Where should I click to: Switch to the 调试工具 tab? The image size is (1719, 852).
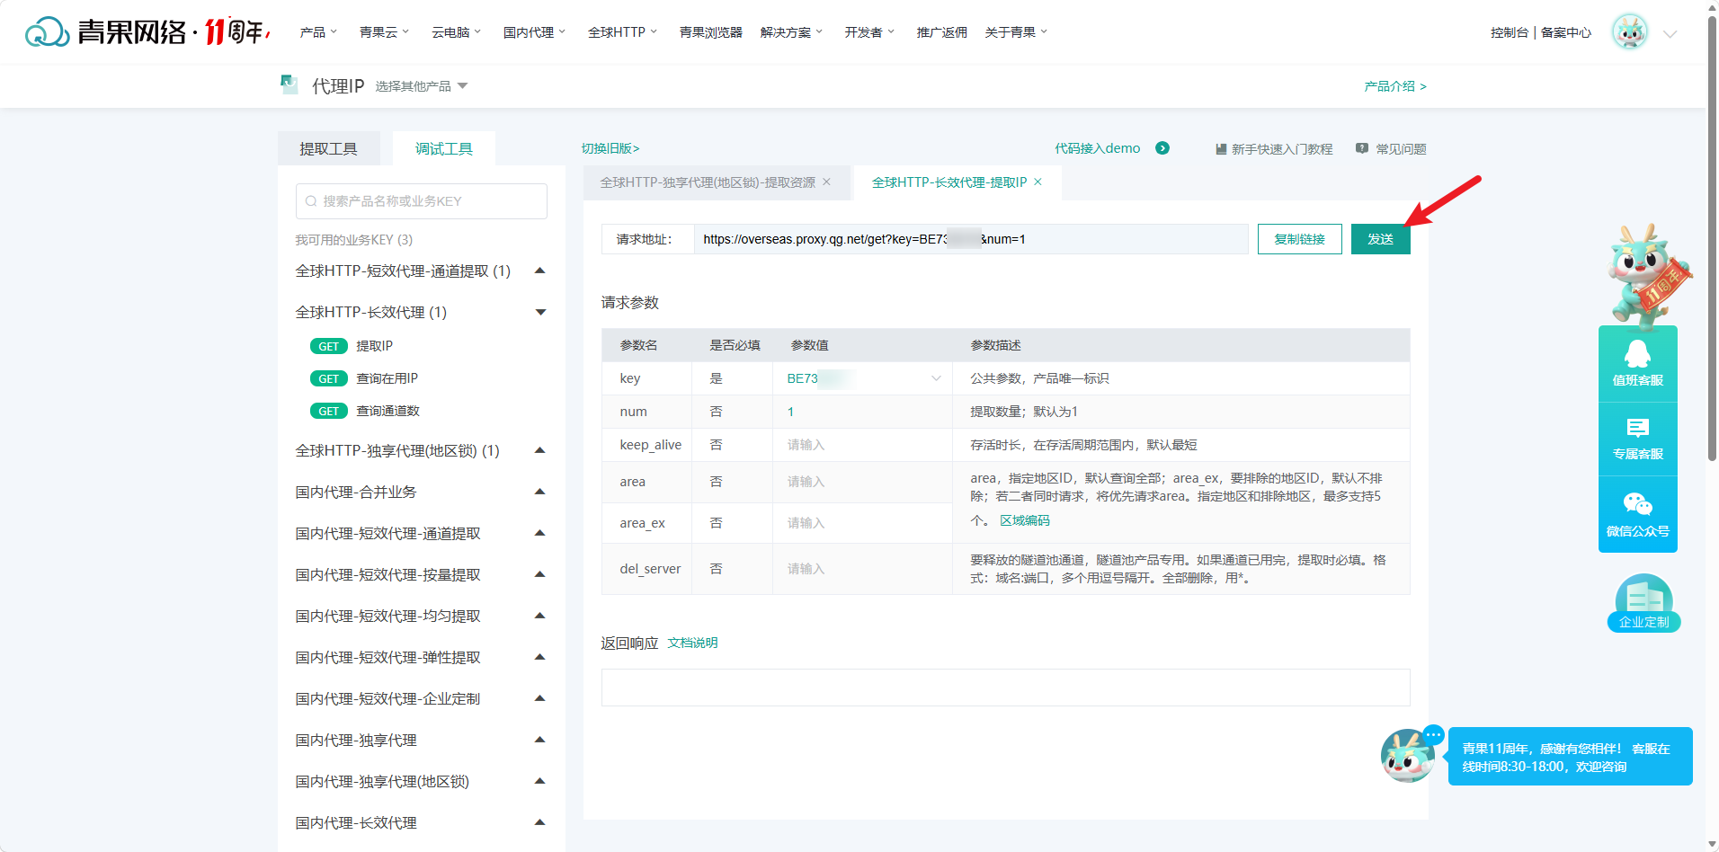(444, 148)
